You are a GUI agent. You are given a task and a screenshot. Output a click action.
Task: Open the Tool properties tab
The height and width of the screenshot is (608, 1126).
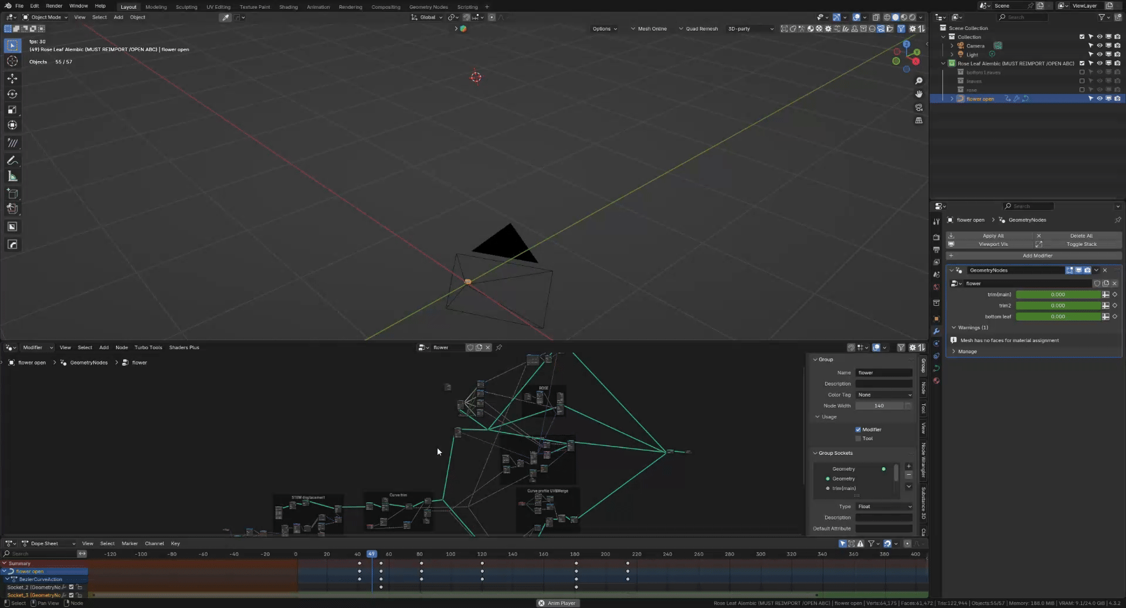coord(937,221)
